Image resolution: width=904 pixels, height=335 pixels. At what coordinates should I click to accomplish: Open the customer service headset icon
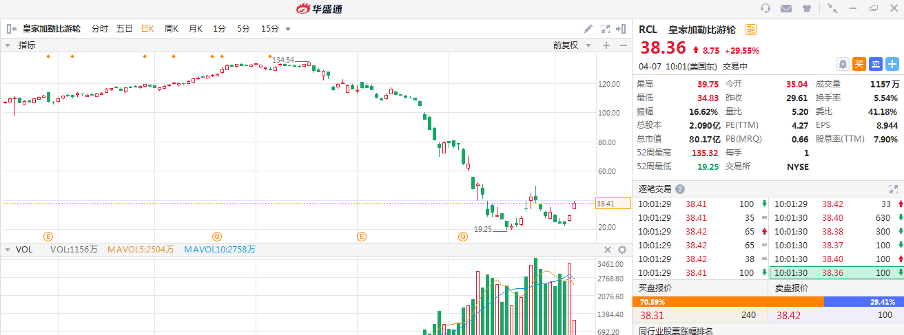765,8
